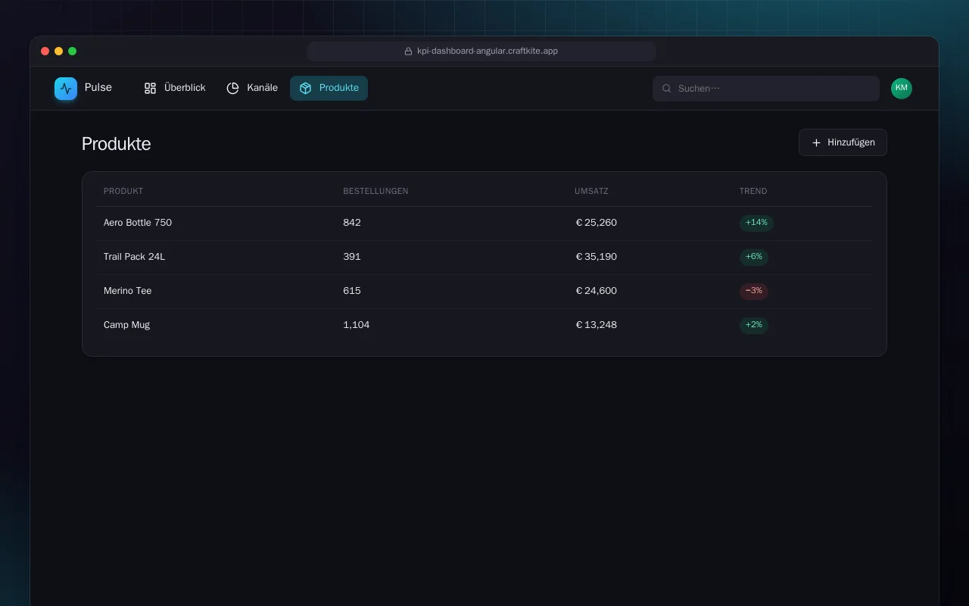Click the Produkt column header

point(123,191)
